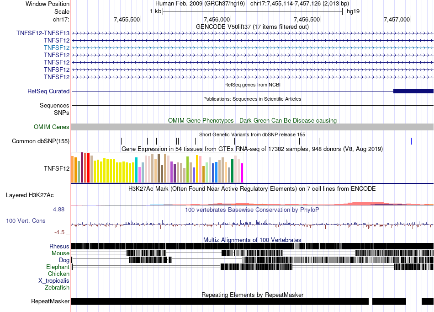Click the RepeatMasker track label
This screenshot has width=434, height=312.
[x=50, y=301]
